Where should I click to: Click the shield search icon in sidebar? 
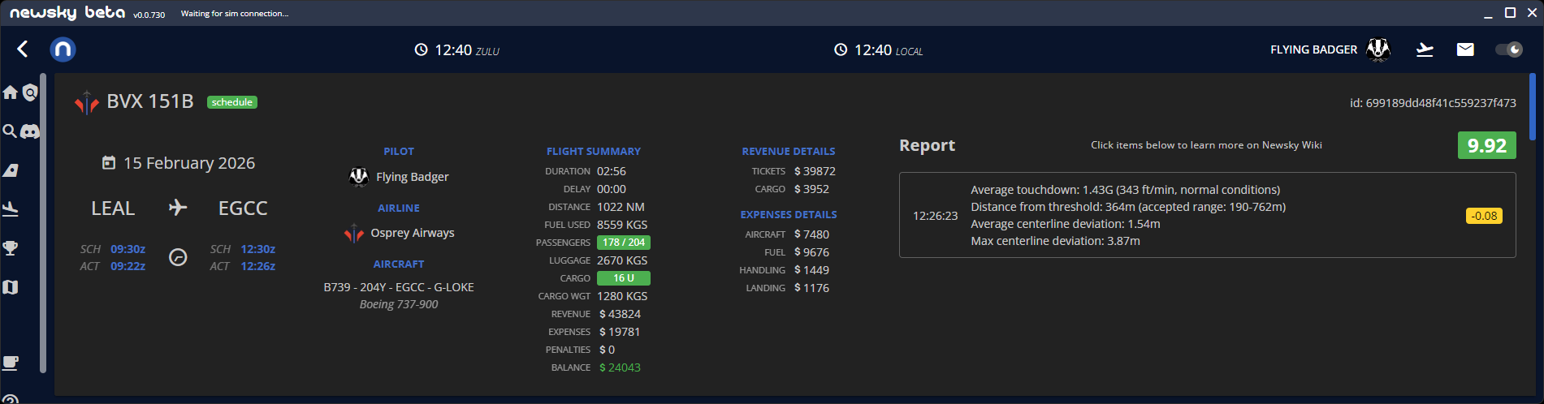click(x=30, y=92)
